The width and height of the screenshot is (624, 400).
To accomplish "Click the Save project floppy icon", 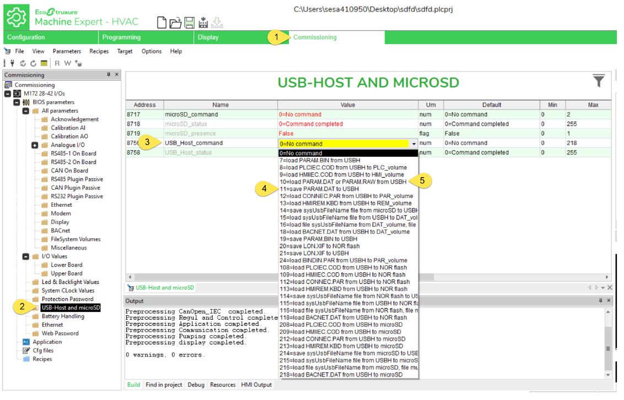I will click(190, 23).
